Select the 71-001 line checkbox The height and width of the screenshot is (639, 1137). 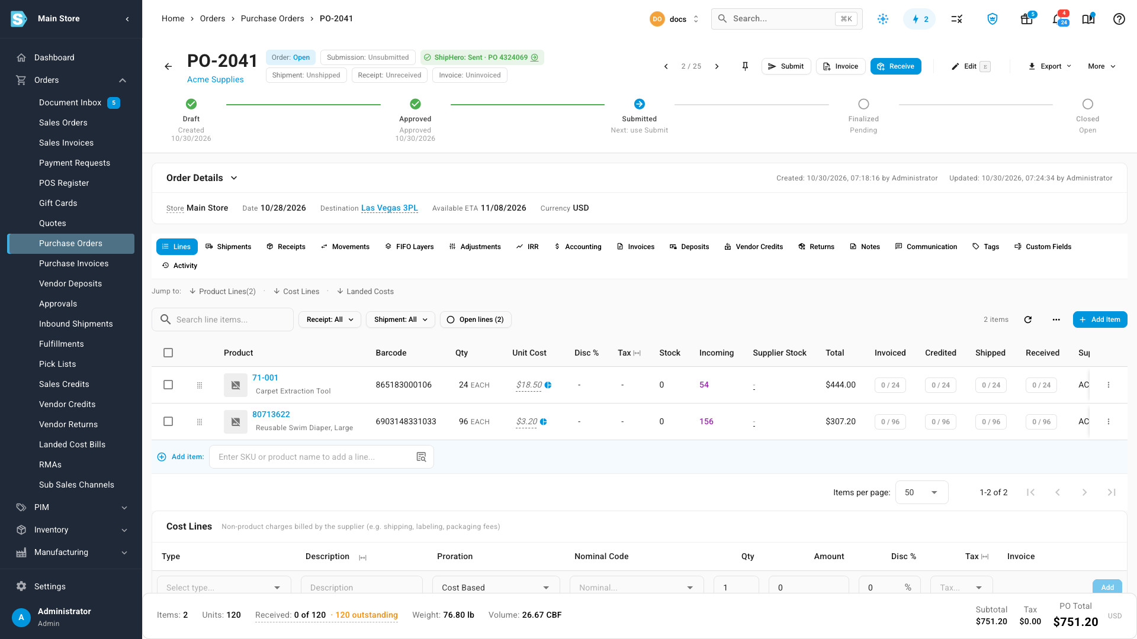[168, 385]
